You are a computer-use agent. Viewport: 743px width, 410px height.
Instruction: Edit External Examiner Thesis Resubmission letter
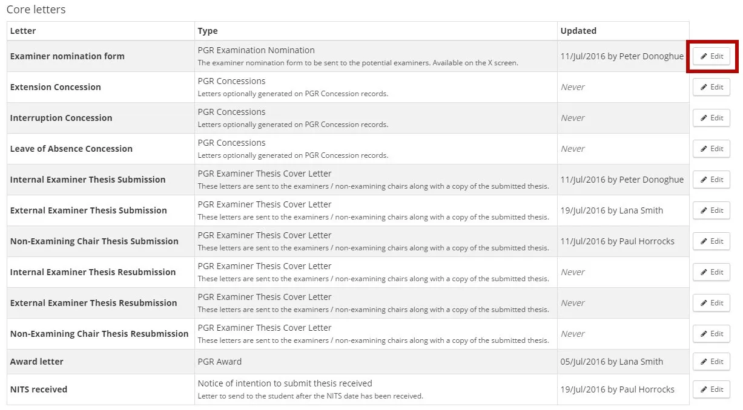711,303
